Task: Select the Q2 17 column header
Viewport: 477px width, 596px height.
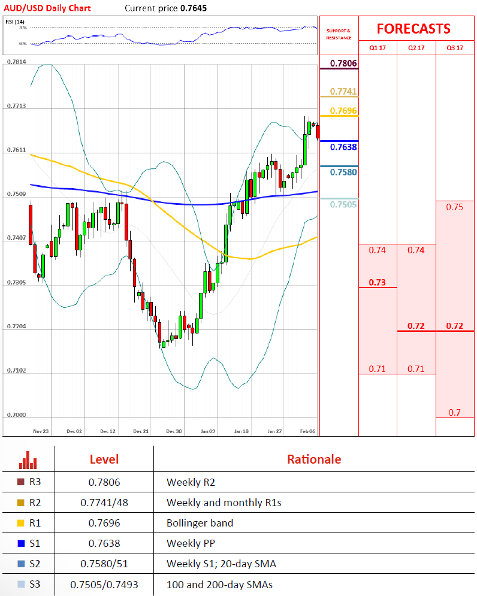Action: point(416,47)
